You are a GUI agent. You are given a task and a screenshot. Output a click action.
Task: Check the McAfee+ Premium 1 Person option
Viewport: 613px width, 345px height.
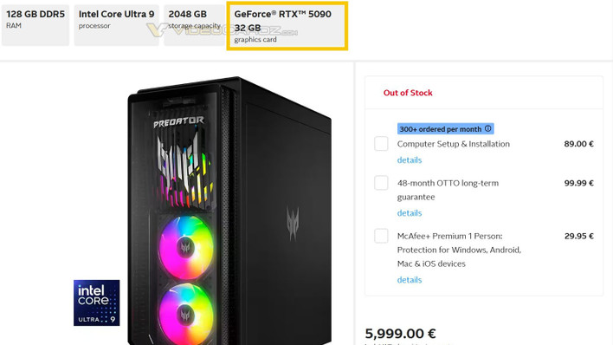pos(381,236)
